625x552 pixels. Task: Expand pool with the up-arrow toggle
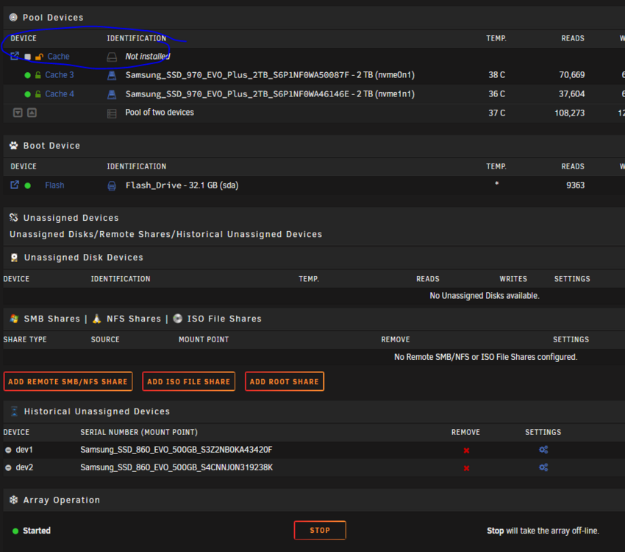pos(32,113)
